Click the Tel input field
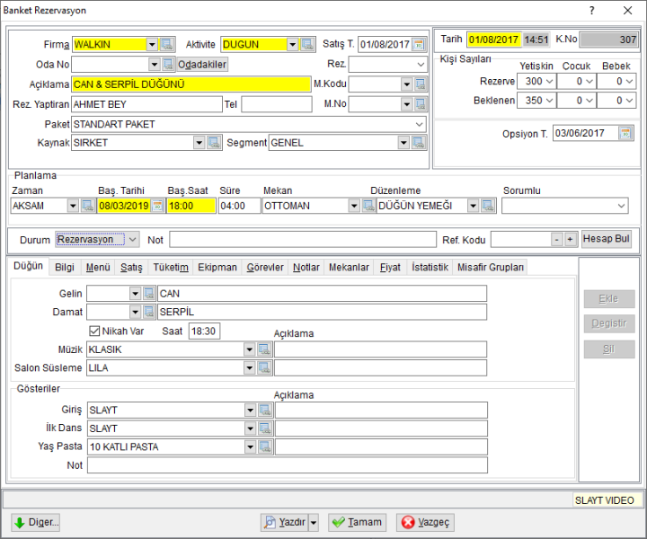Screen dimensions: 647x539 pyautogui.click(x=277, y=104)
